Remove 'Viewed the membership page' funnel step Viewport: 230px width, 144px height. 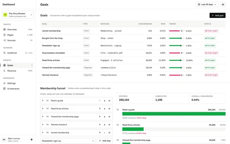(x=109, y=117)
